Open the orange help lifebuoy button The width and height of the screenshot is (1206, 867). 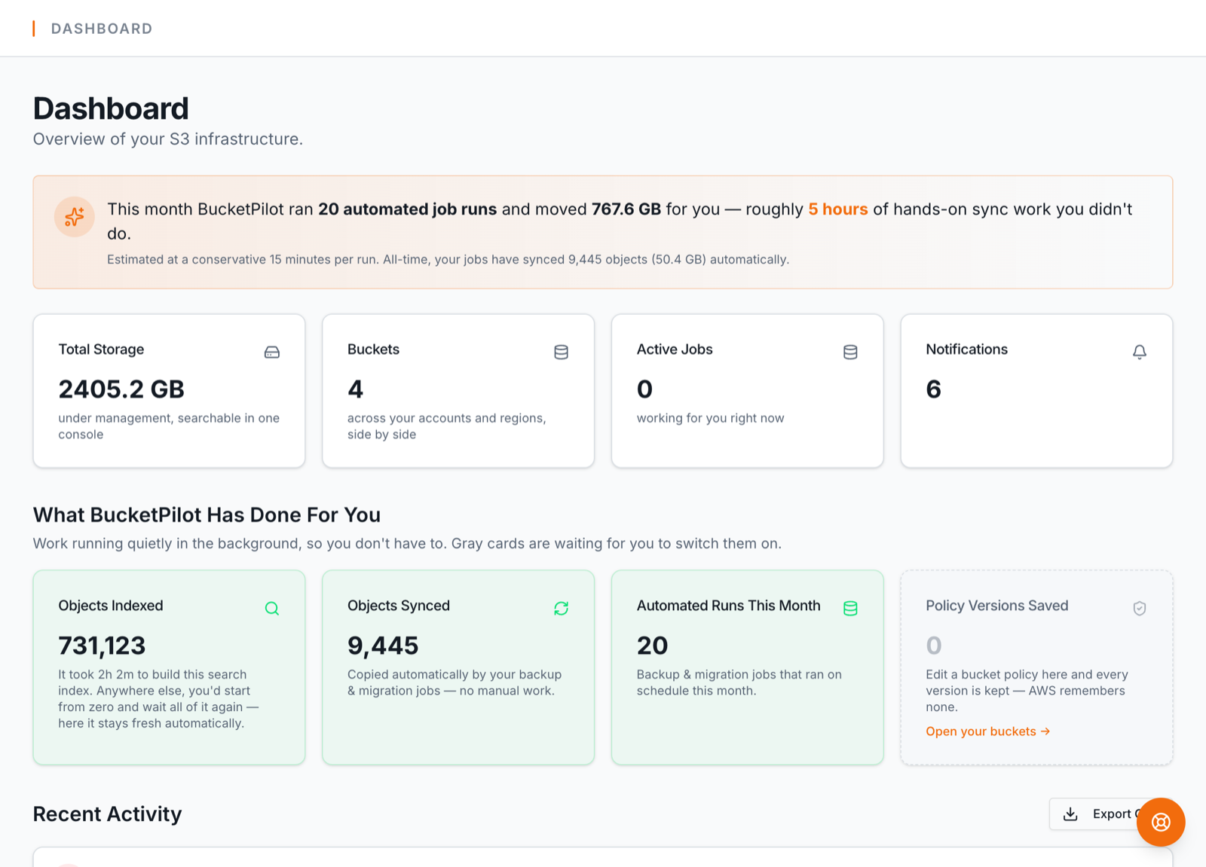tap(1161, 822)
